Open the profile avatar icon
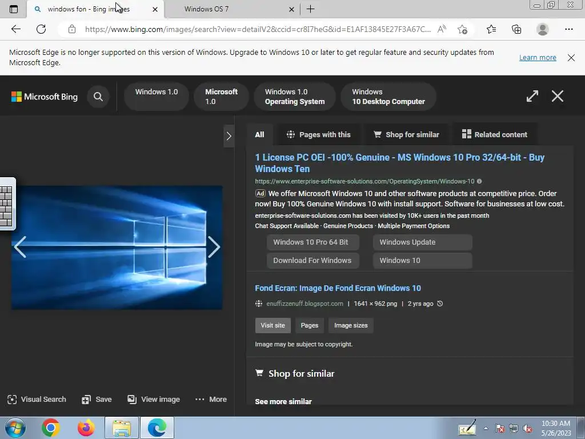Image resolution: width=585 pixels, height=439 pixels. coord(543,29)
